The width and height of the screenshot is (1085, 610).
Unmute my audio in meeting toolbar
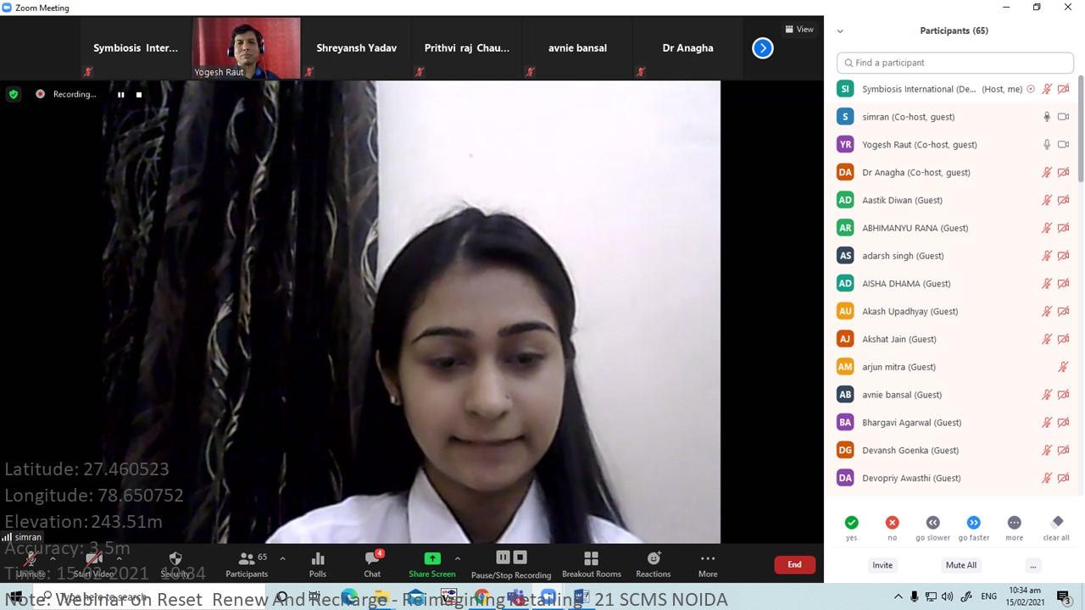[x=30, y=563]
